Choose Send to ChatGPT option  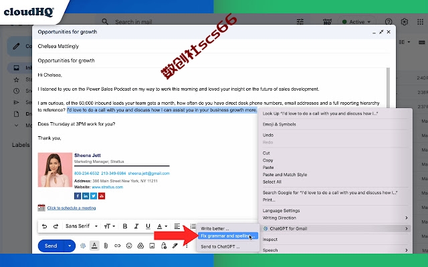point(220,246)
